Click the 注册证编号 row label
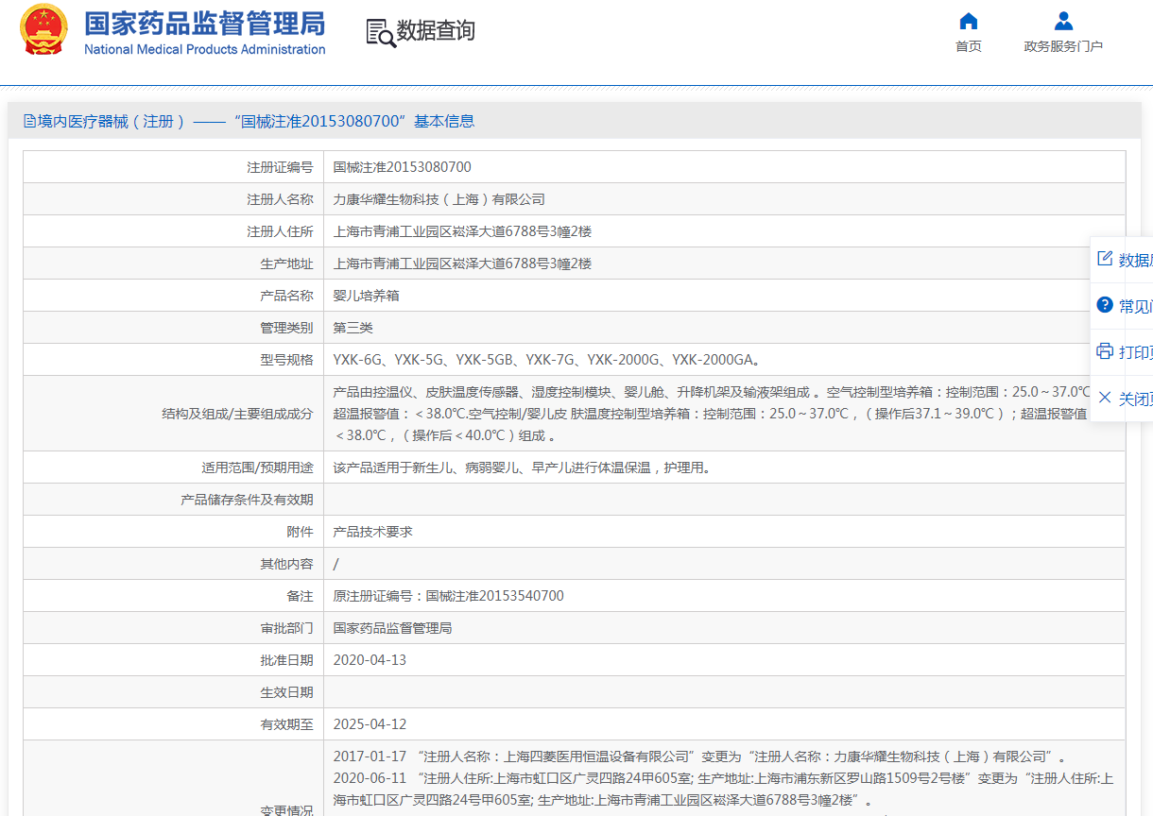The image size is (1153, 816). (x=280, y=167)
